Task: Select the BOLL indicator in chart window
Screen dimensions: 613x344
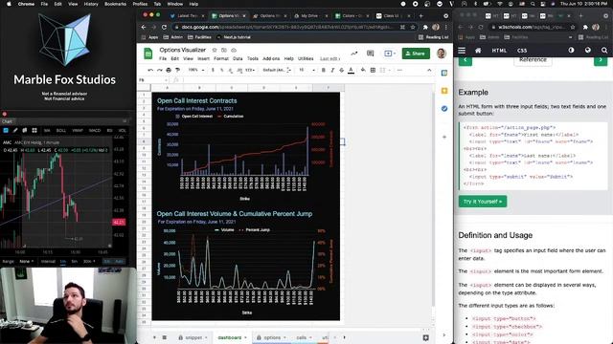Action: pyautogui.click(x=61, y=131)
